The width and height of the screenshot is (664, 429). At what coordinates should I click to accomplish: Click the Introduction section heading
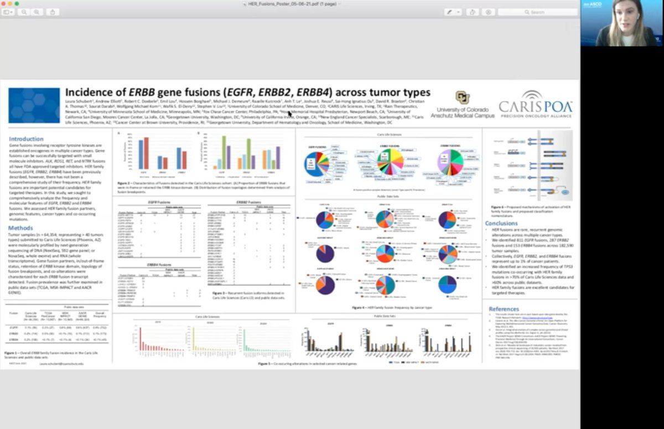26,139
